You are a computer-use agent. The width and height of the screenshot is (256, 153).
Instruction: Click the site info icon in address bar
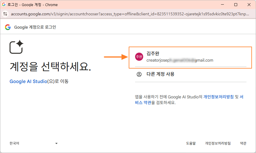5,14
